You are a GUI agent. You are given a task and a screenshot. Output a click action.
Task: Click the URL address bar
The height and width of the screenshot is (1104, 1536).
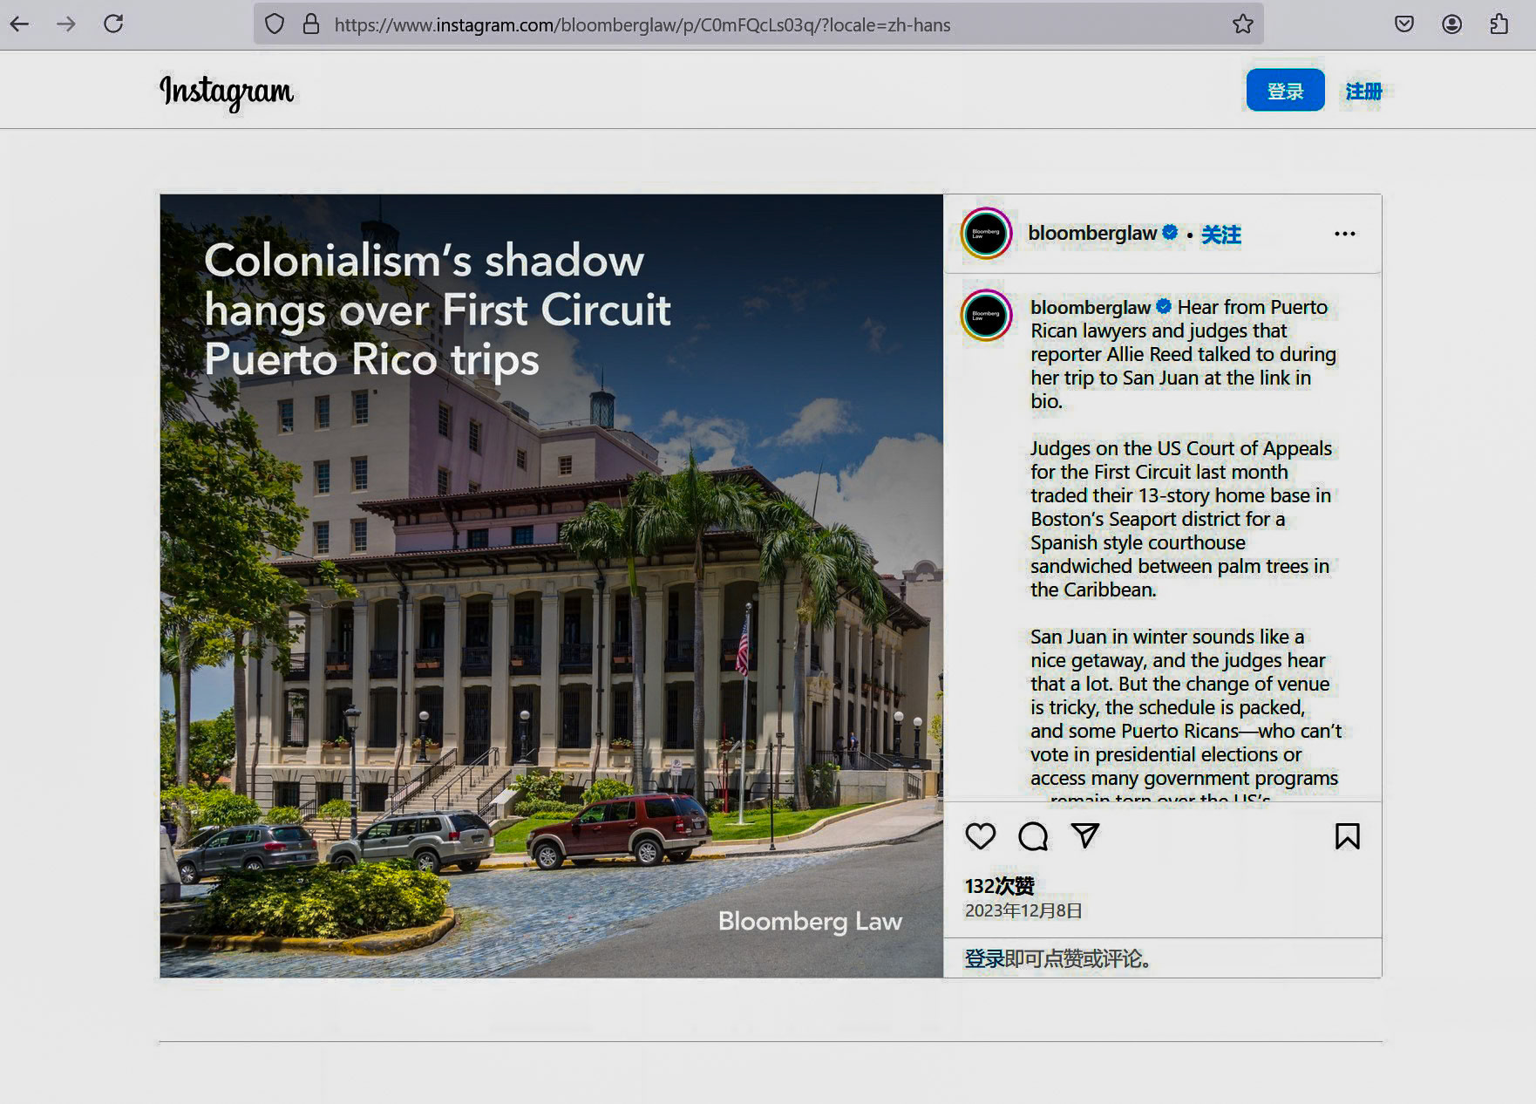[758, 24]
